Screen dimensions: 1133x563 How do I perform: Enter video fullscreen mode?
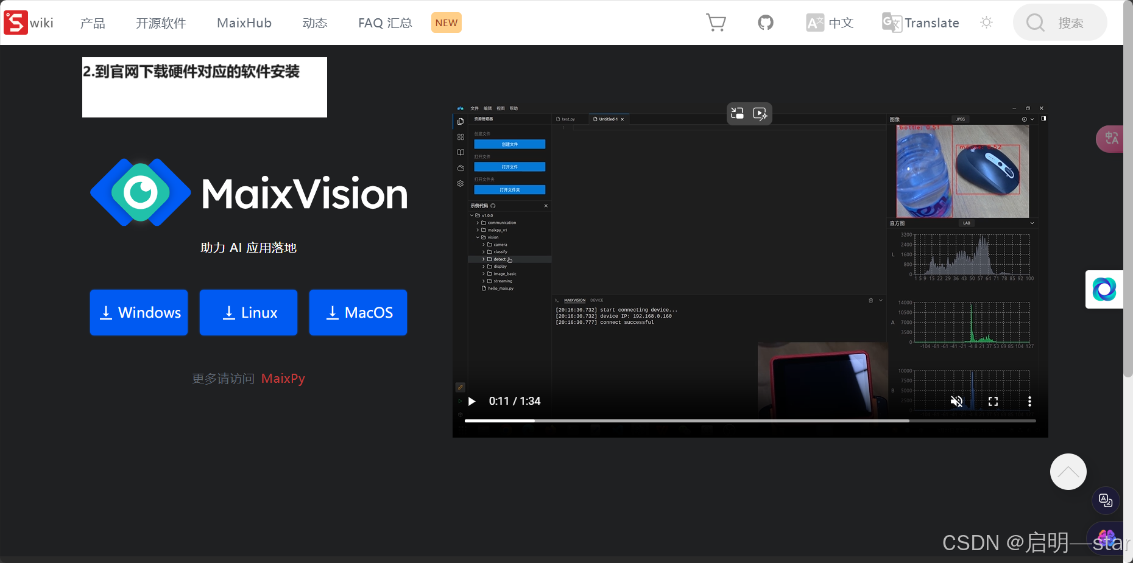[x=994, y=401]
